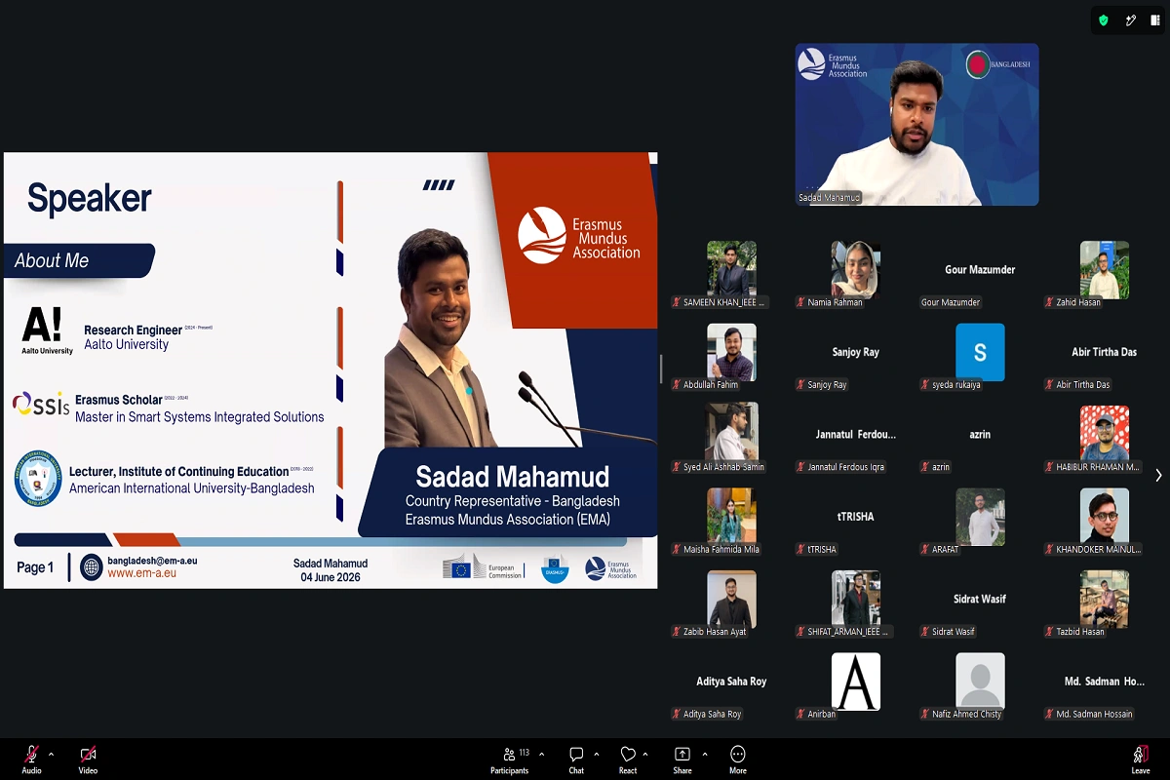The image size is (1170, 780).
Task: Click speaker portrait photo on slide
Action: (x=439, y=336)
